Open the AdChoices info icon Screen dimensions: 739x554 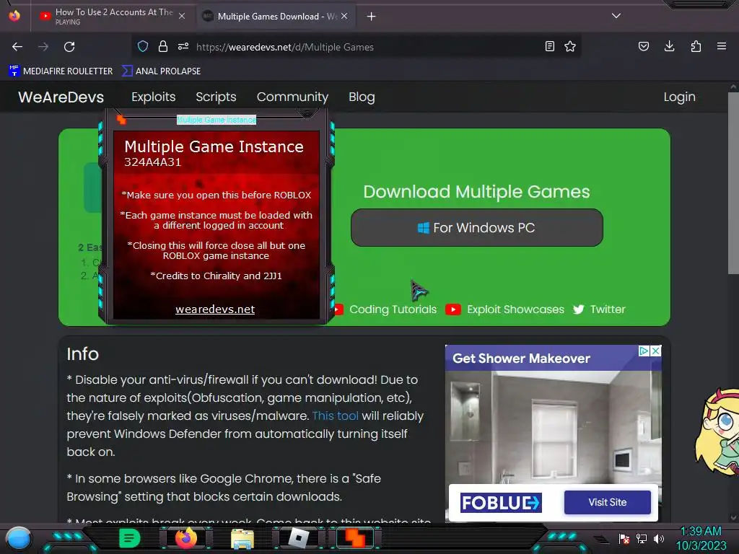click(644, 351)
